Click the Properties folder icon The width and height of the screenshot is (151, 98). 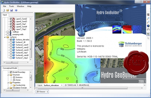click(x=11, y=82)
